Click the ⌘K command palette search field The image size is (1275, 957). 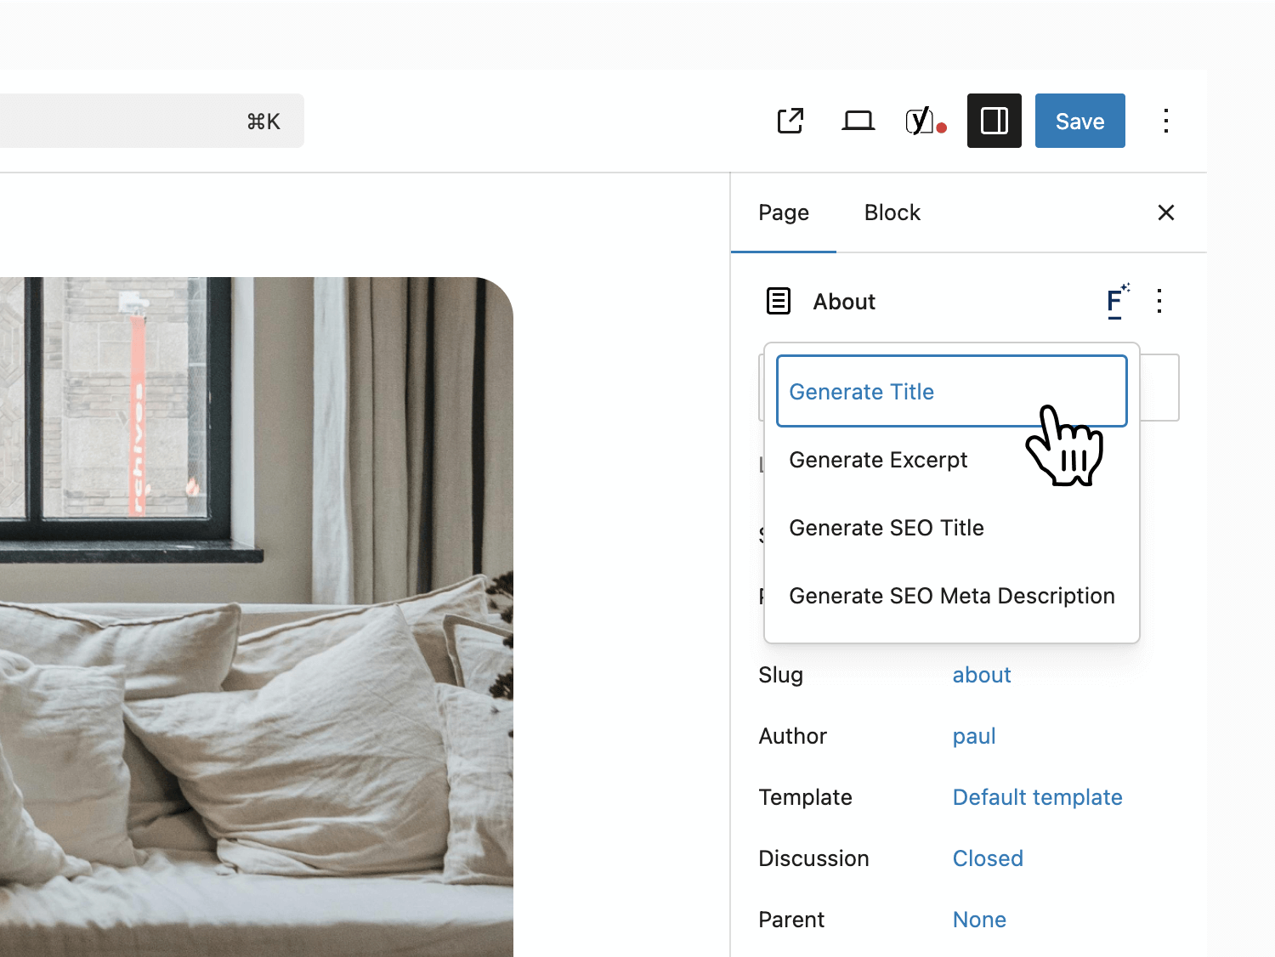(x=144, y=121)
